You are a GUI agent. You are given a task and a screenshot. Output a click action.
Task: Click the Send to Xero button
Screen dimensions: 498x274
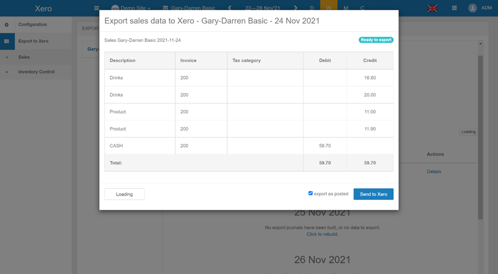(374, 195)
